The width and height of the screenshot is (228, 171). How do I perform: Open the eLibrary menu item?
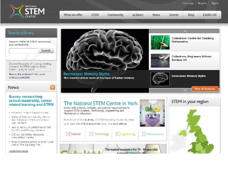tap(138, 15)
